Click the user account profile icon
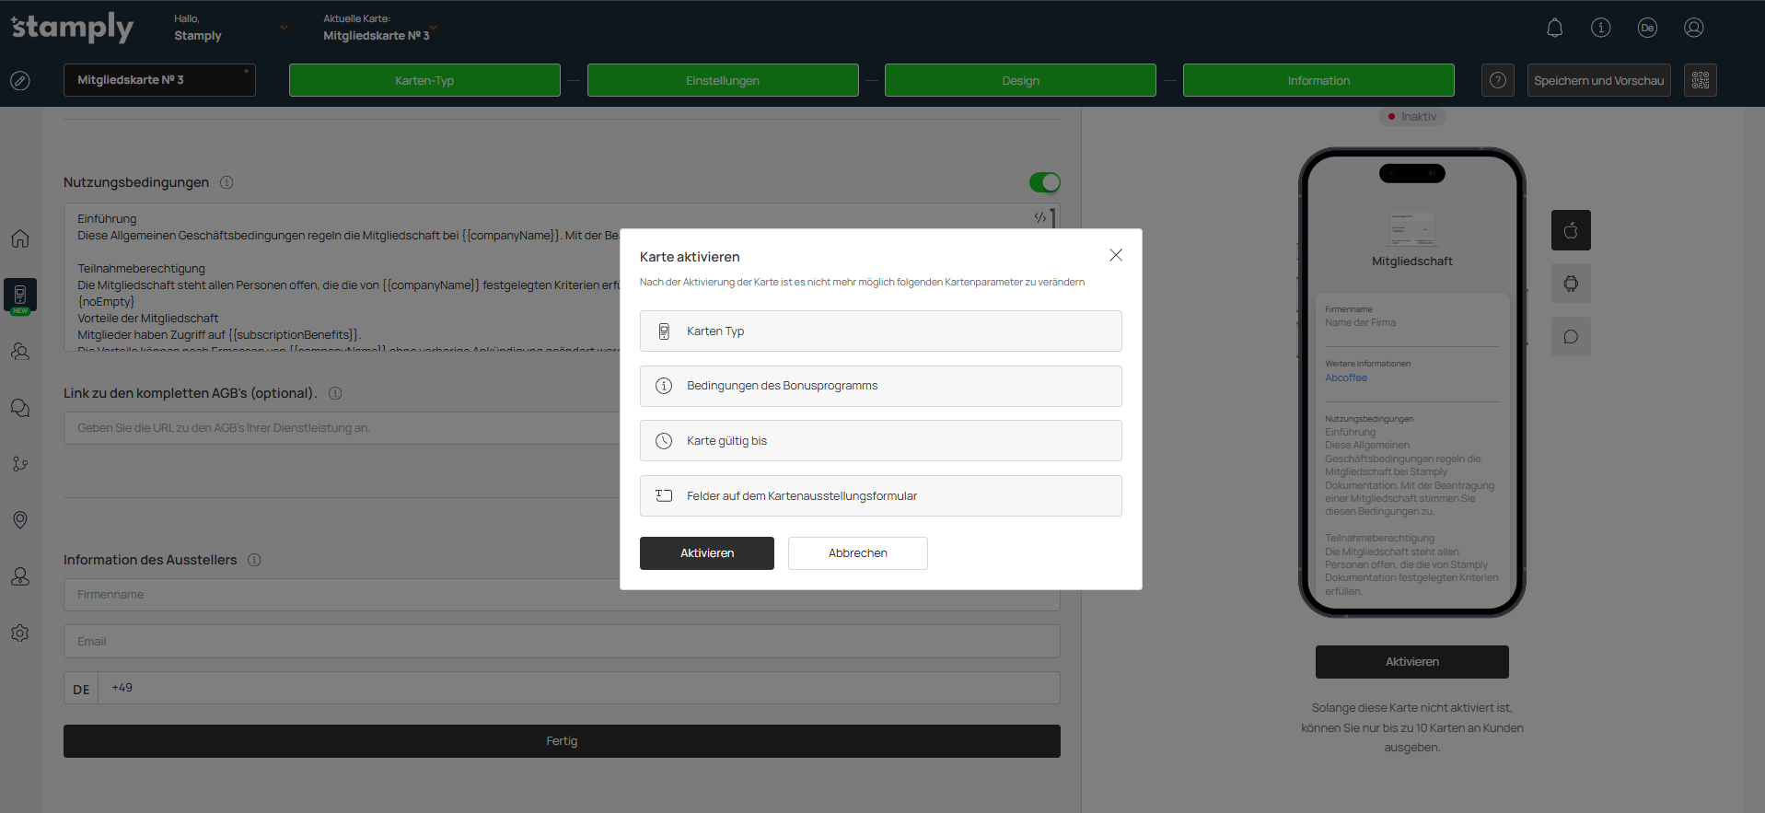 (1693, 28)
